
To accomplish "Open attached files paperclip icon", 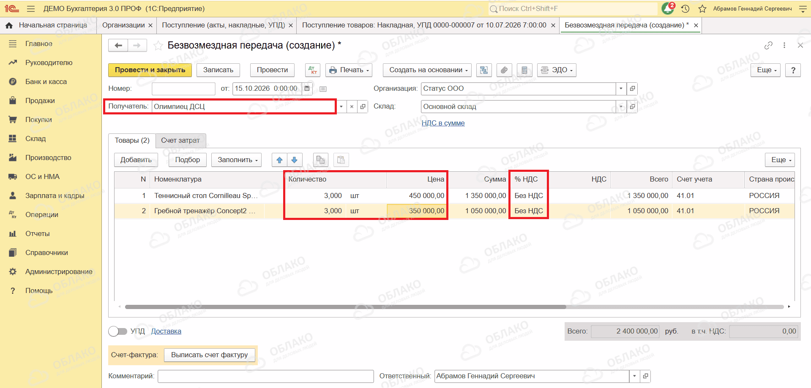I will click(504, 70).
